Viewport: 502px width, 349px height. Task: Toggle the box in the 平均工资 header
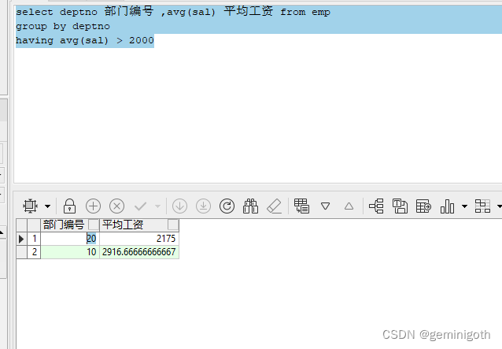173,225
